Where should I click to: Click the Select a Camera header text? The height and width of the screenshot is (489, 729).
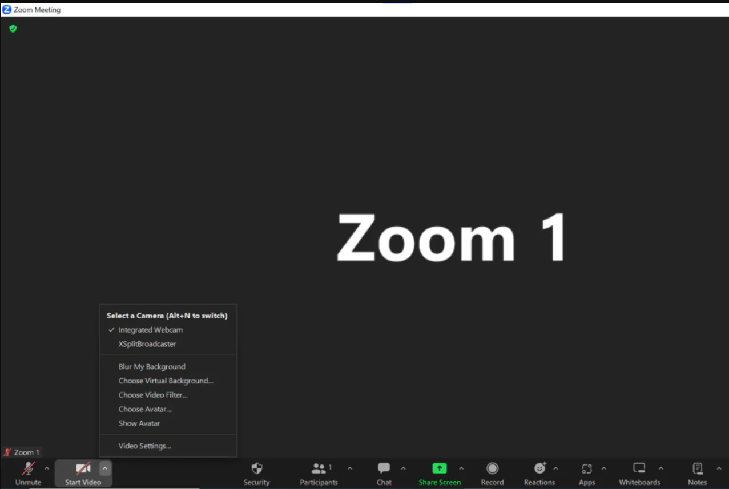click(x=167, y=316)
